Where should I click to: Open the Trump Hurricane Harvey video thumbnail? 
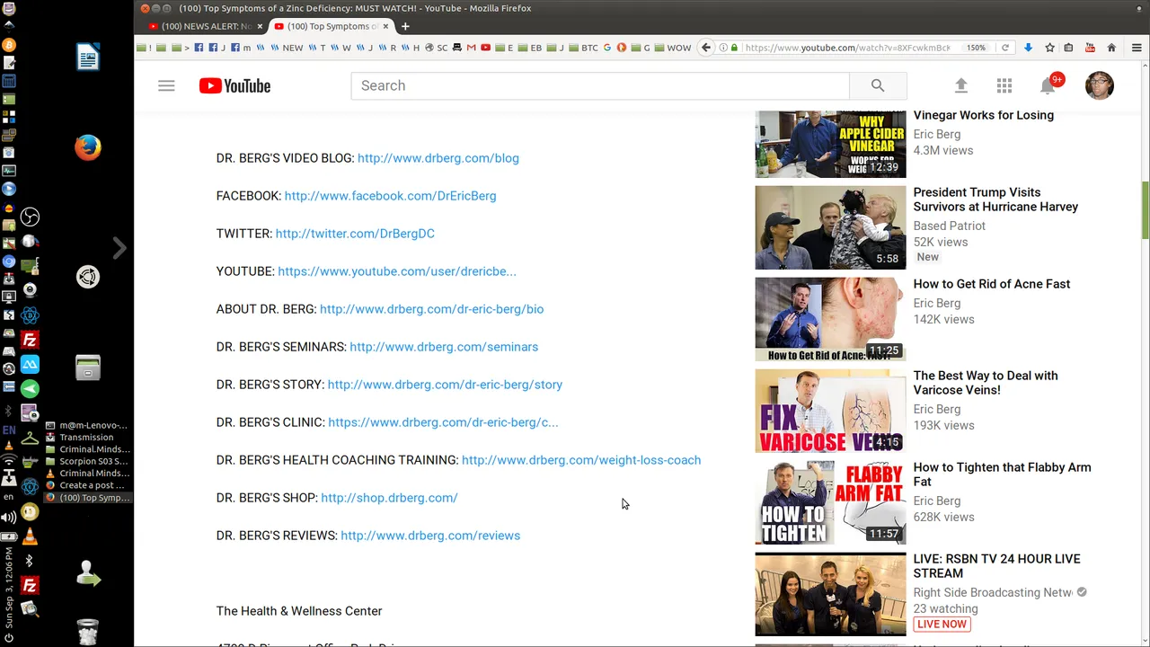click(x=830, y=227)
